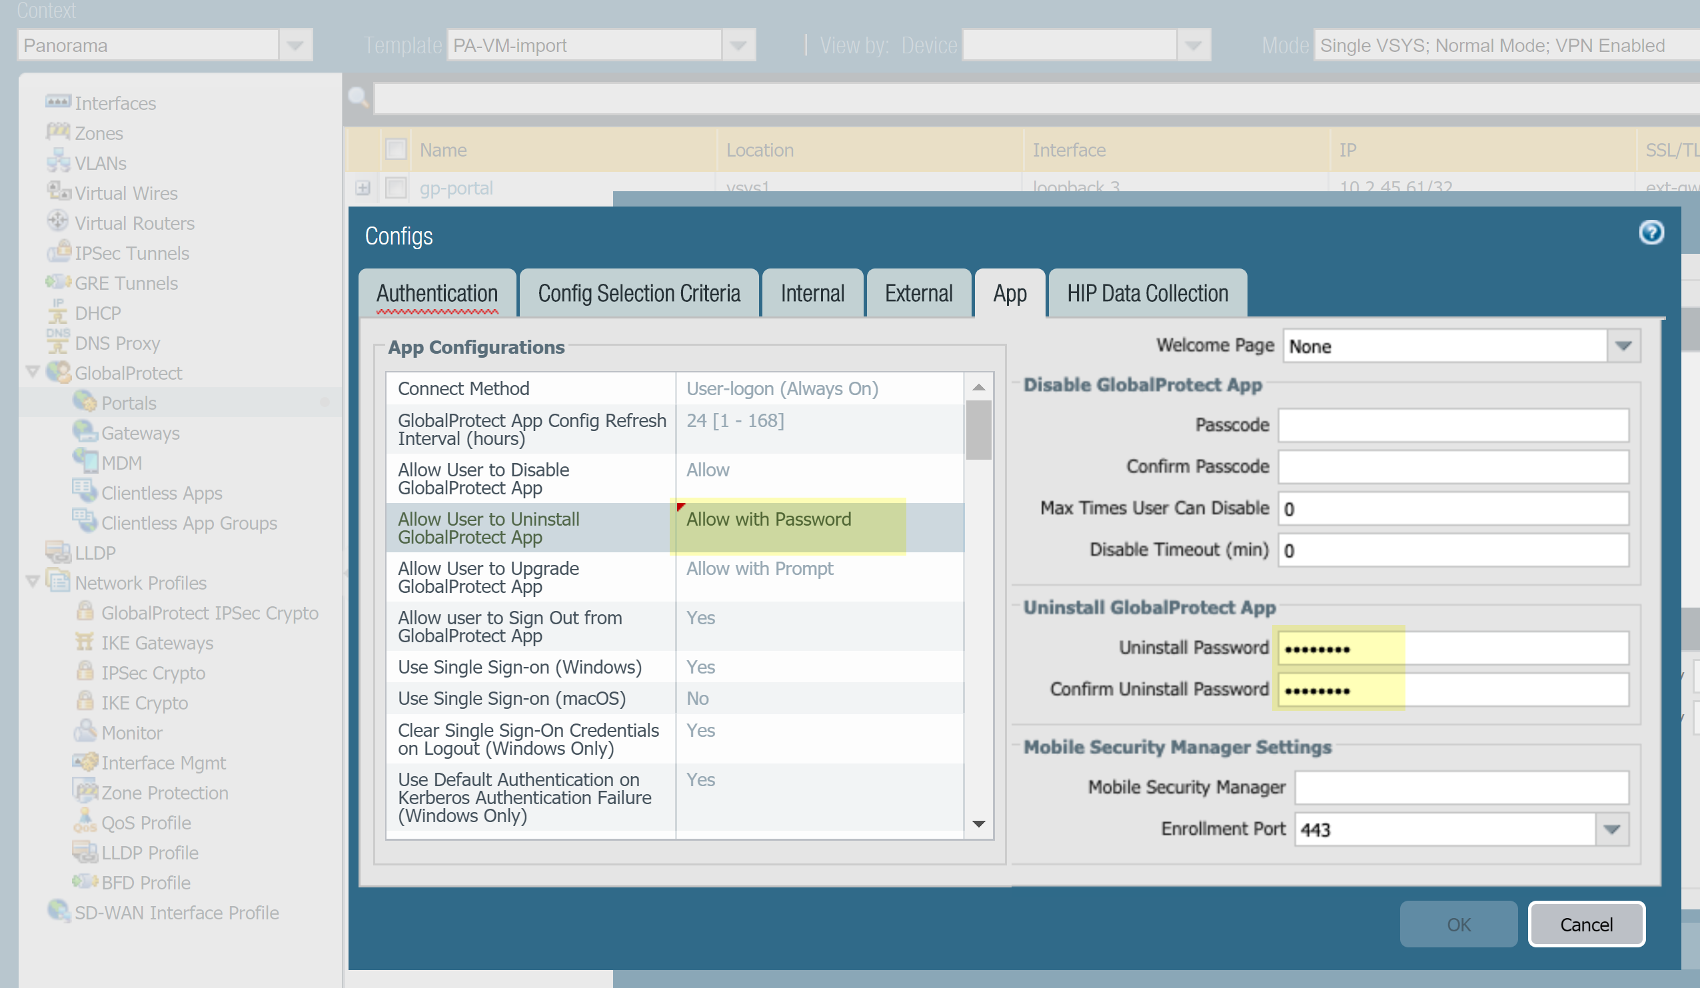Click the Virtual Routers icon

pos(58,222)
